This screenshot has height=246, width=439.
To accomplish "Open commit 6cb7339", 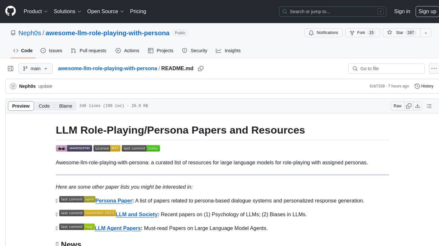I will [x=377, y=86].
